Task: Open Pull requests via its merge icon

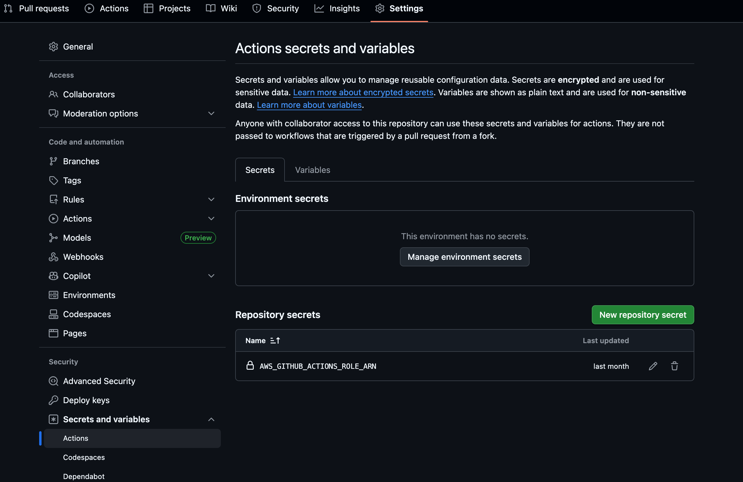Action: [x=7, y=8]
